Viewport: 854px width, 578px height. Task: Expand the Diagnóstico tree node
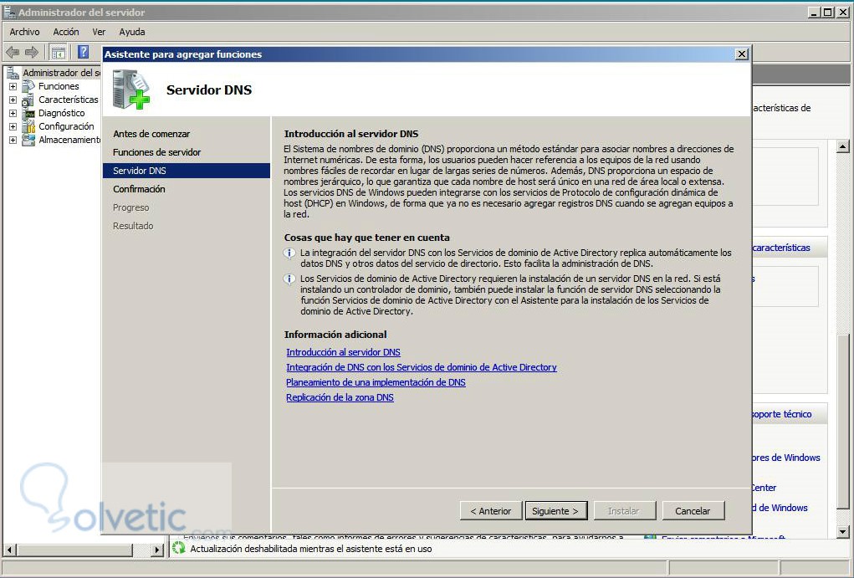click(13, 113)
